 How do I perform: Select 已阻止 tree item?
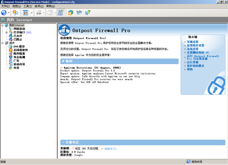click(x=18, y=39)
